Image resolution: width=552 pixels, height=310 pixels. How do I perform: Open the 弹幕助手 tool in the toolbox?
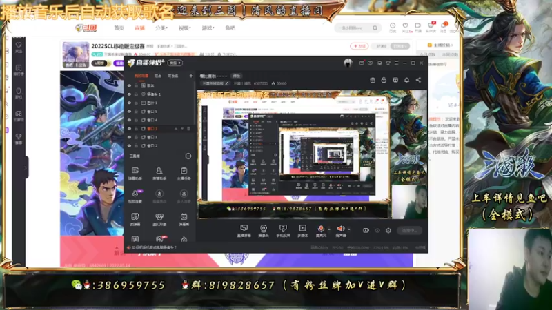[135, 174]
